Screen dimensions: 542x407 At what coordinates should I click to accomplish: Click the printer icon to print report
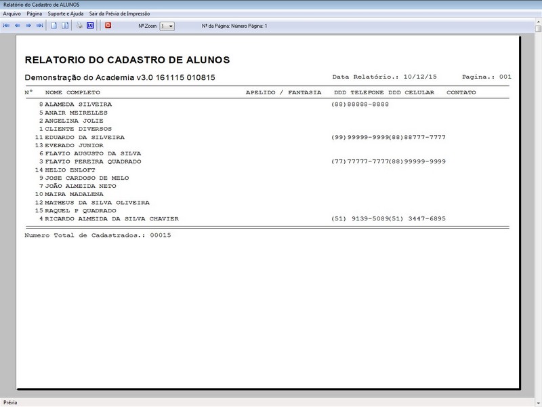(79, 26)
